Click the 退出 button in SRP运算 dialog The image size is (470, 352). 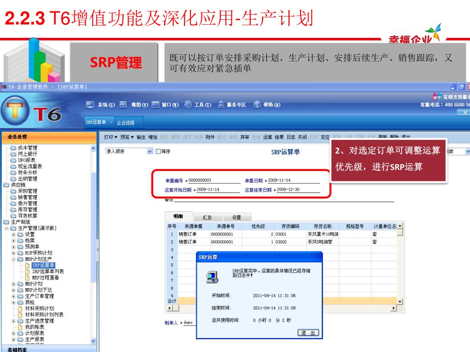tap(308, 333)
